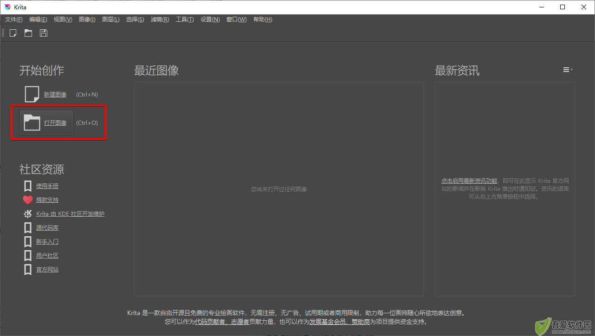Open the 捐款支持 link
595x336 pixels.
coord(47,200)
